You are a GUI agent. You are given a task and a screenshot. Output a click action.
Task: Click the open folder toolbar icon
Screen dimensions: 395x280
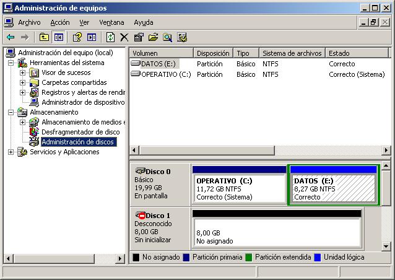pyautogui.click(x=153, y=37)
